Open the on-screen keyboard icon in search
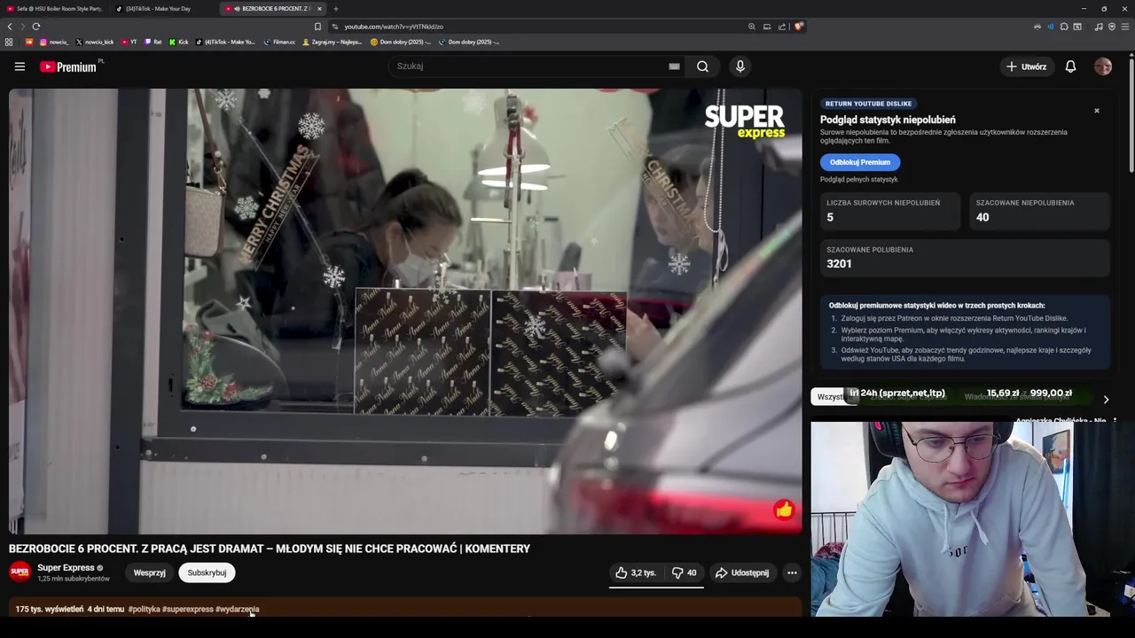Image resolution: width=1135 pixels, height=638 pixels. click(x=674, y=66)
